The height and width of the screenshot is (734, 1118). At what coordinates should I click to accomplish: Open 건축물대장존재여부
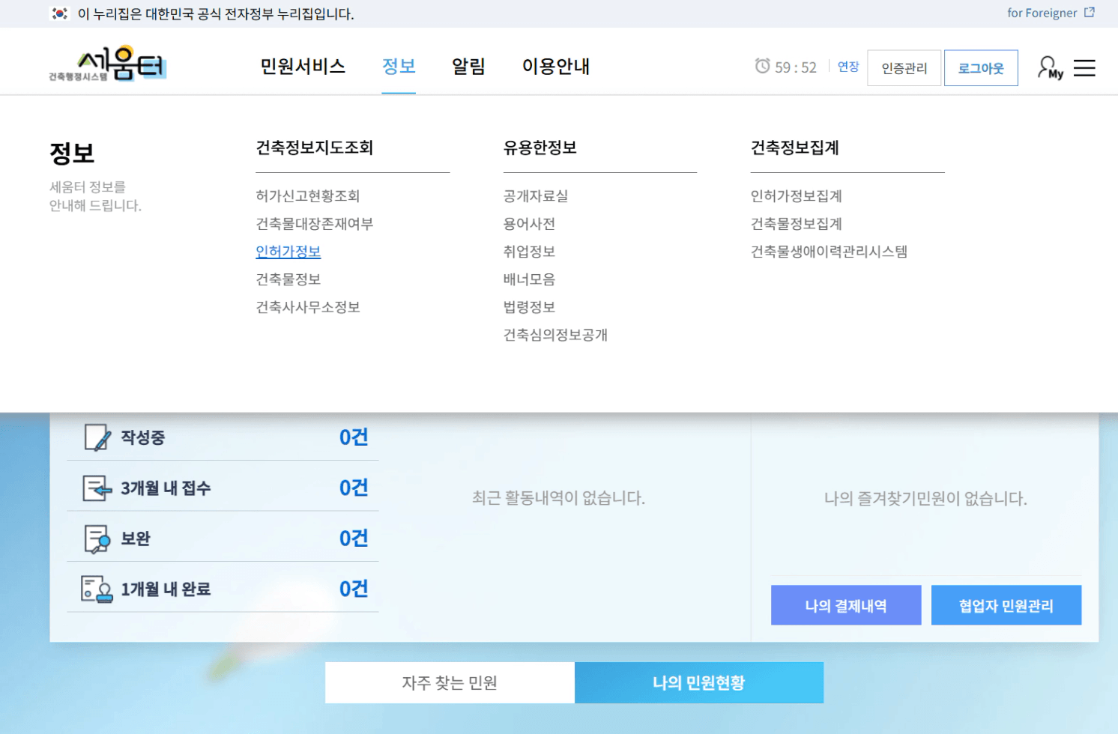(315, 224)
